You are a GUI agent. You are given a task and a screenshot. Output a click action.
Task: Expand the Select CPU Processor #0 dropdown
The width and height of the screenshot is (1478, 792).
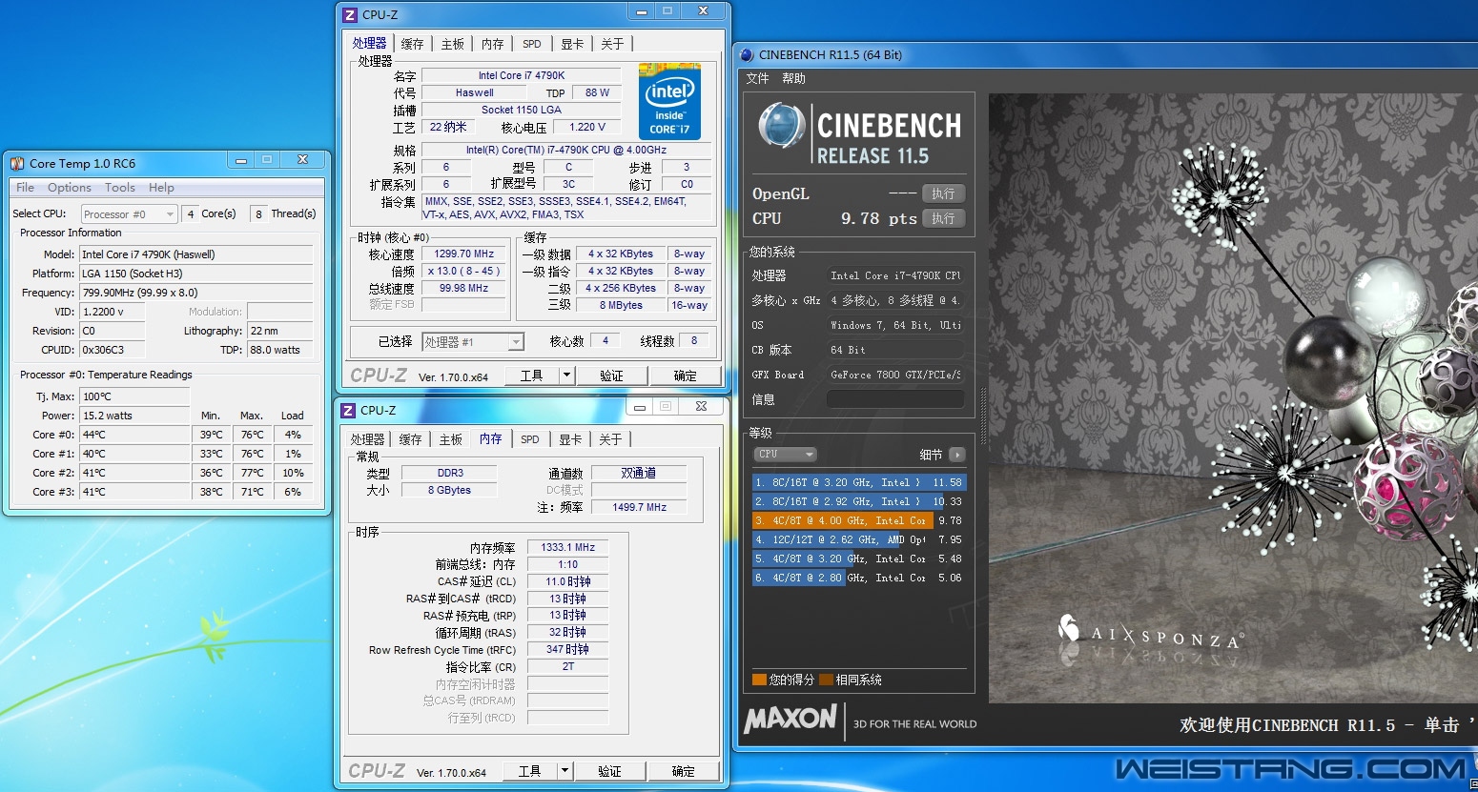click(130, 214)
